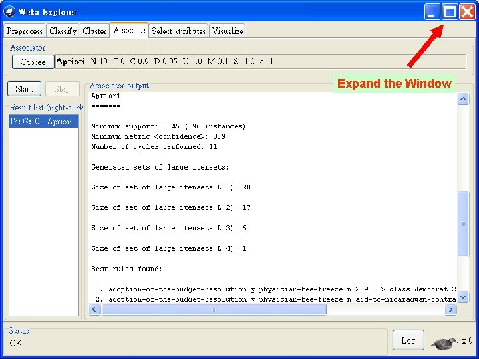The width and height of the screenshot is (479, 359).
Task: Click the Weka bird status icon
Action: [444, 342]
